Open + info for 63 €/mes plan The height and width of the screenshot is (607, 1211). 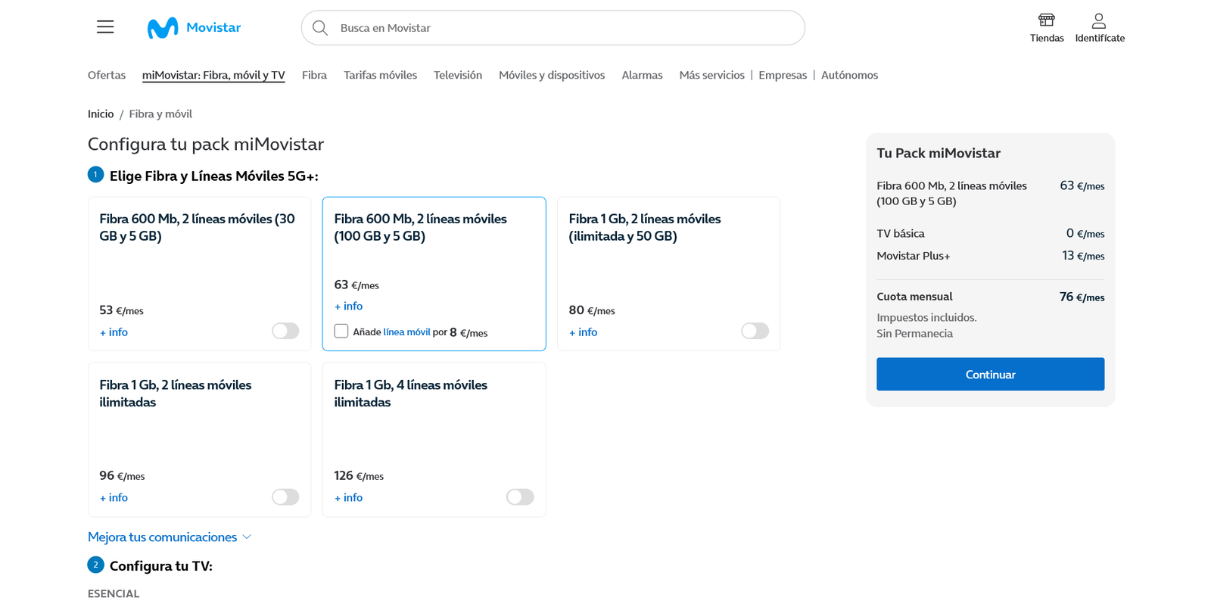pos(348,306)
